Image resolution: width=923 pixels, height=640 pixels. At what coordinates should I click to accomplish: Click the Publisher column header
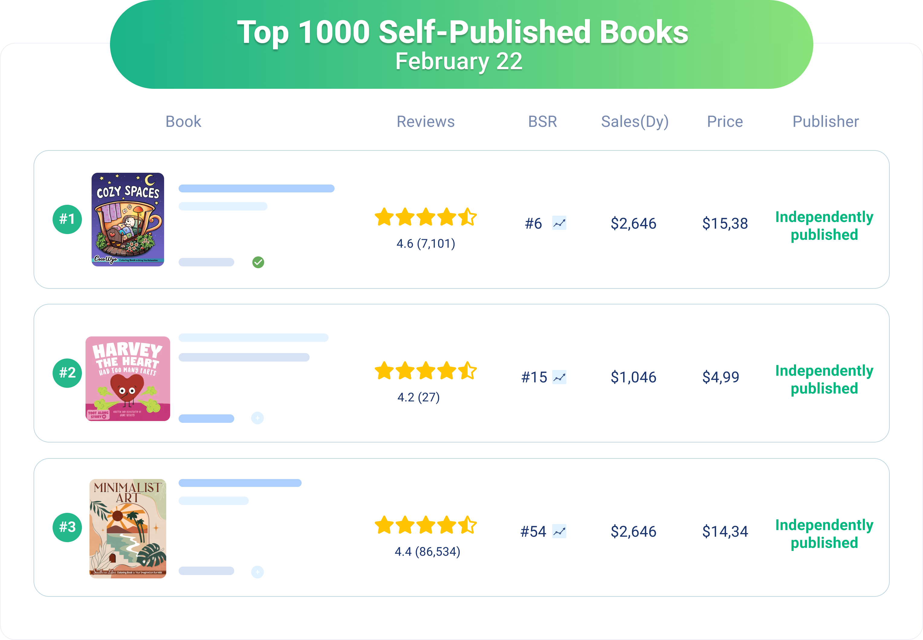[825, 121]
